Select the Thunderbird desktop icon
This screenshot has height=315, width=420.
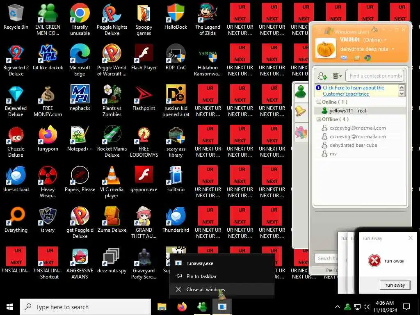[176, 220]
